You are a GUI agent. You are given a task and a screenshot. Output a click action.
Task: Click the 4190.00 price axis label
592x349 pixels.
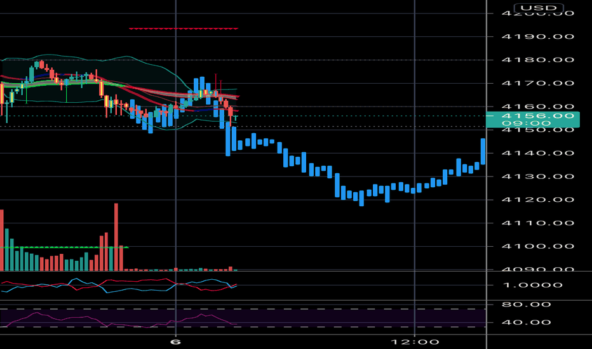pyautogui.click(x=537, y=37)
